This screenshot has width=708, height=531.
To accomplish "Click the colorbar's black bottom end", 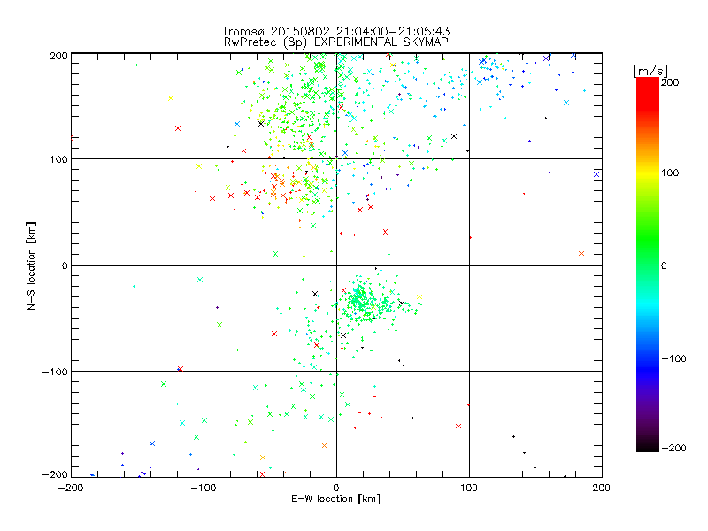I will tap(648, 447).
